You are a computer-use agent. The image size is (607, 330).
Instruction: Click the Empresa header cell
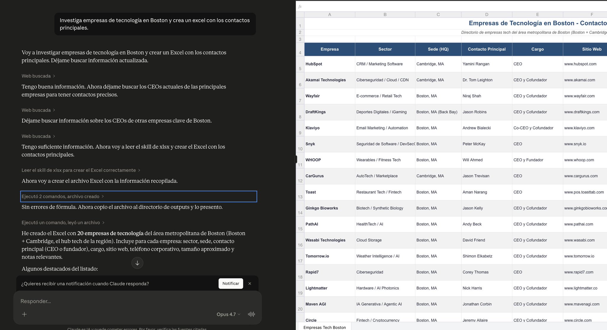[x=330, y=49]
